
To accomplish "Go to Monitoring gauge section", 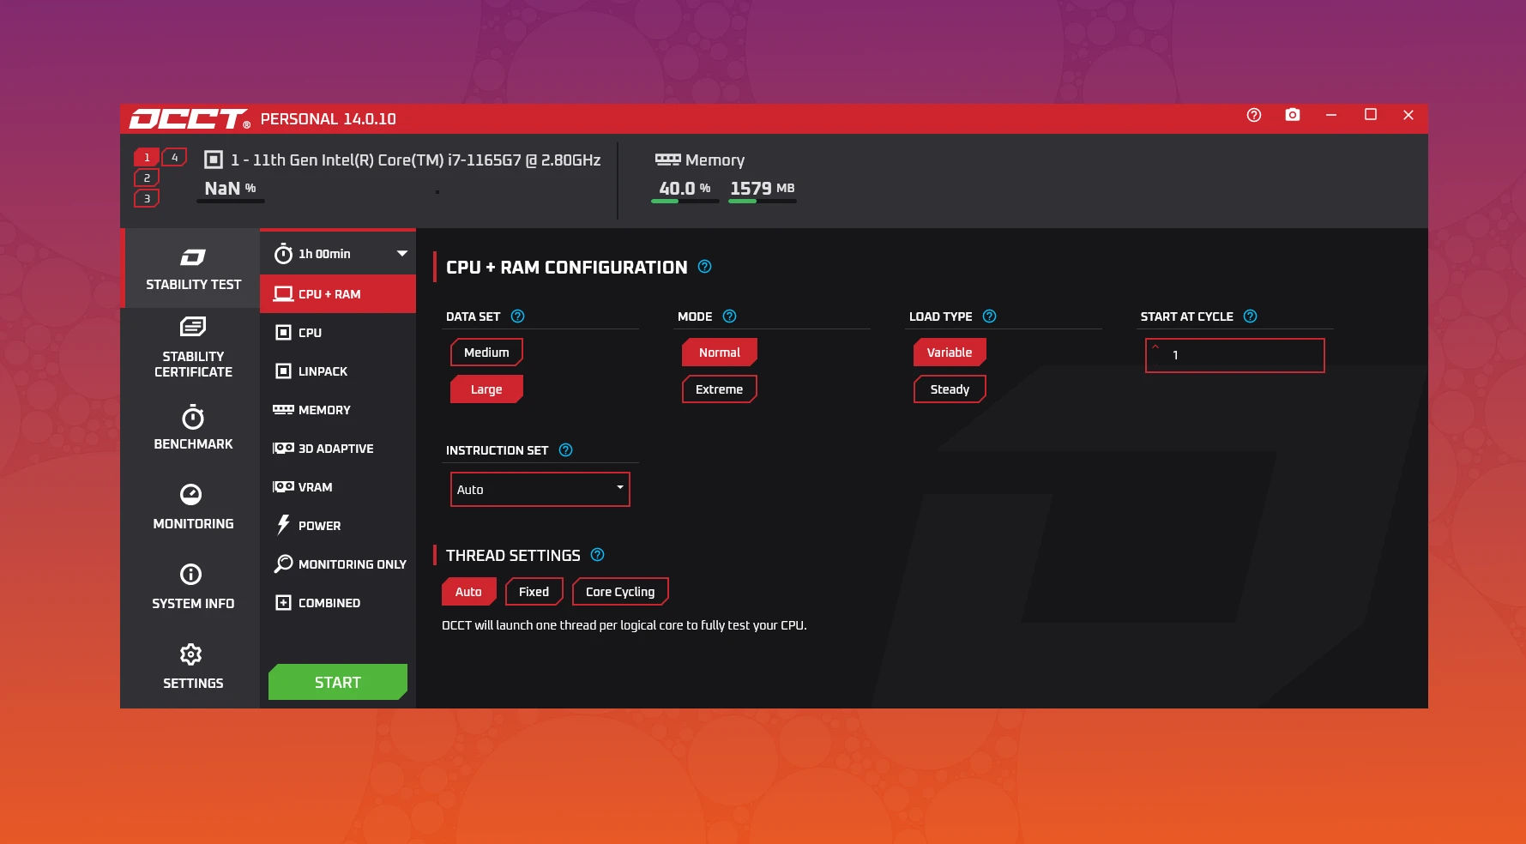I will (x=193, y=507).
